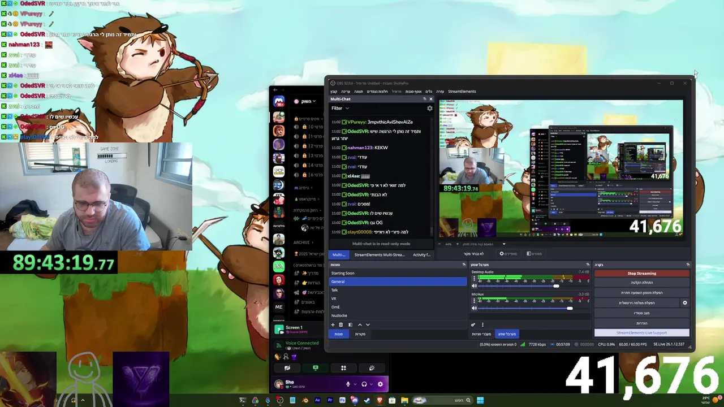
Task: Open the StreamElements menu in OBS
Action: click(462, 92)
